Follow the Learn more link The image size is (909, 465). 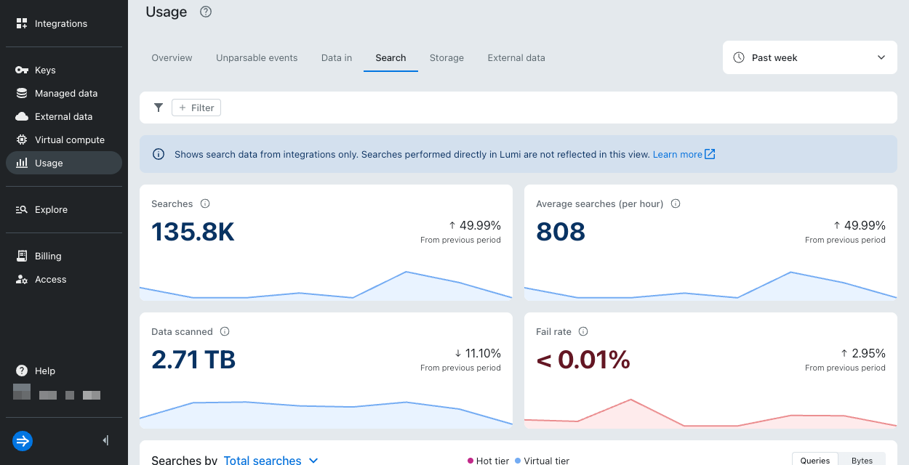coord(678,154)
